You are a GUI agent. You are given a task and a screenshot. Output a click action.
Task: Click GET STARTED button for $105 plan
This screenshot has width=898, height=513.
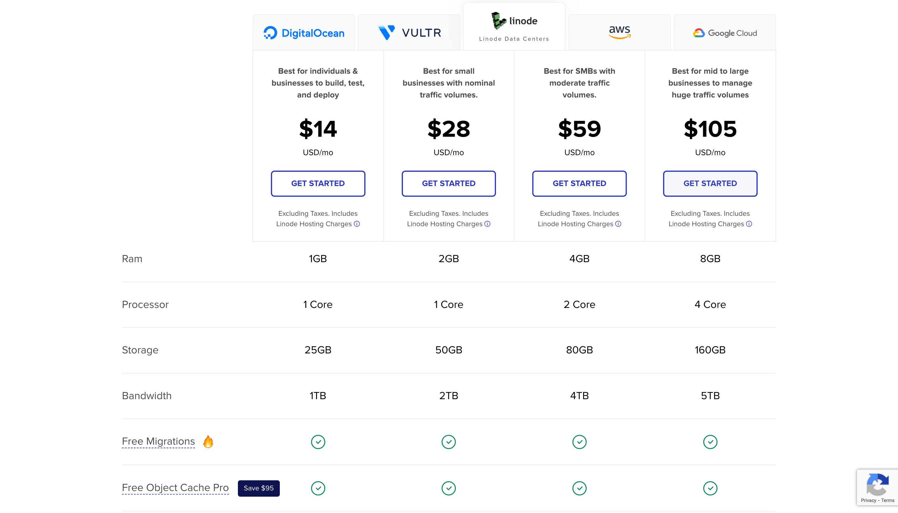[710, 183]
